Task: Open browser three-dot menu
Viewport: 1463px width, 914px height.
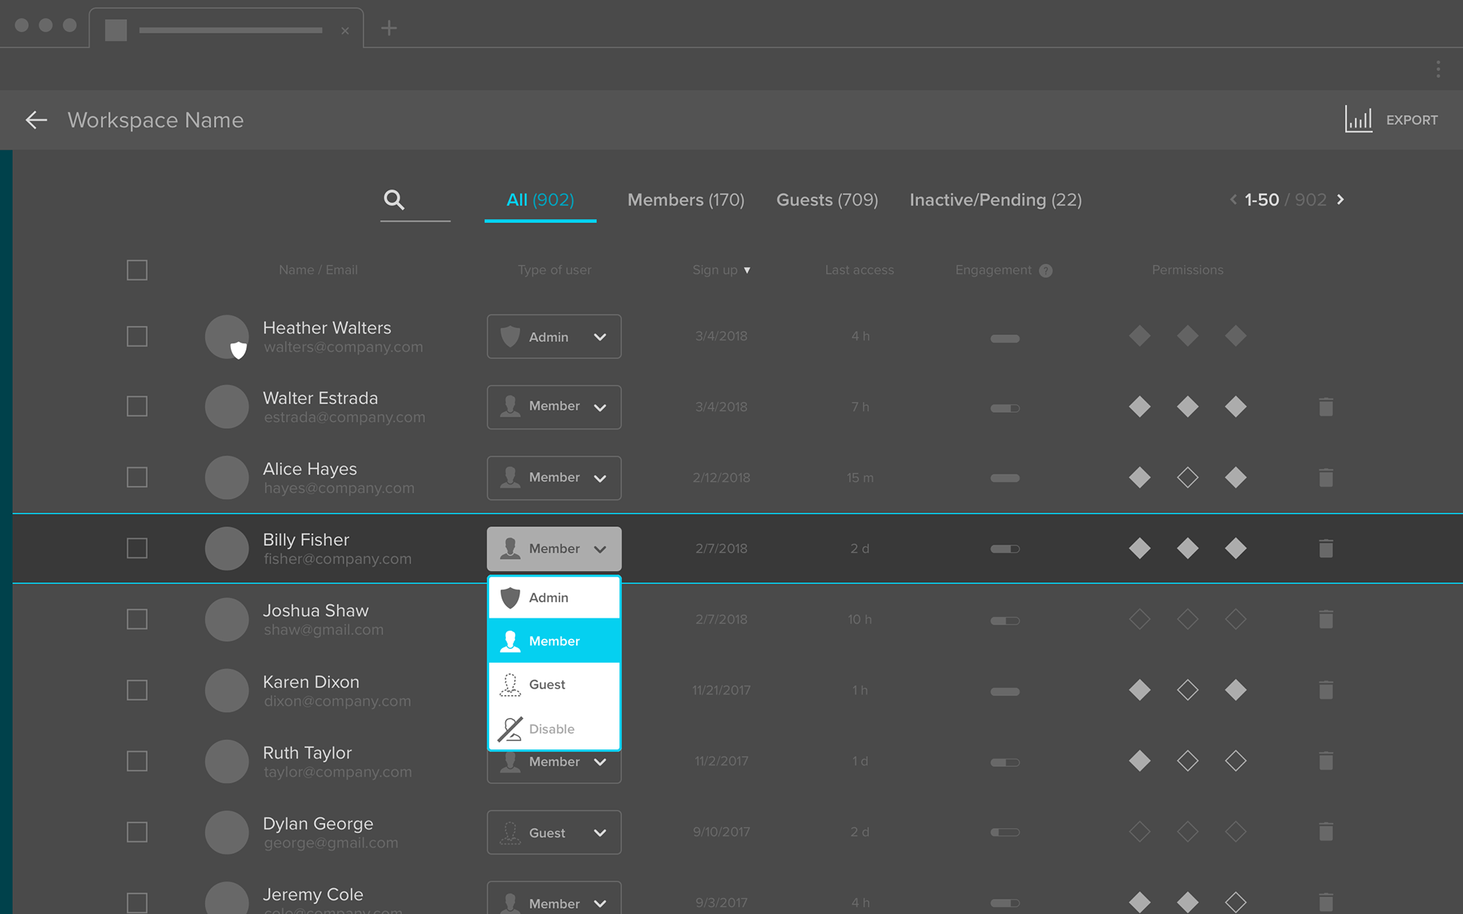Action: click(x=1438, y=69)
